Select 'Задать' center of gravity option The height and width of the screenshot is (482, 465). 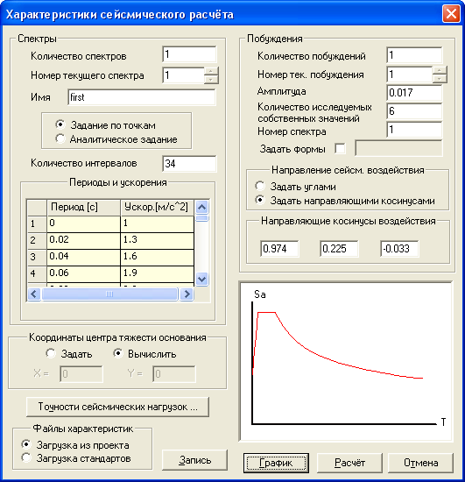click(x=51, y=353)
